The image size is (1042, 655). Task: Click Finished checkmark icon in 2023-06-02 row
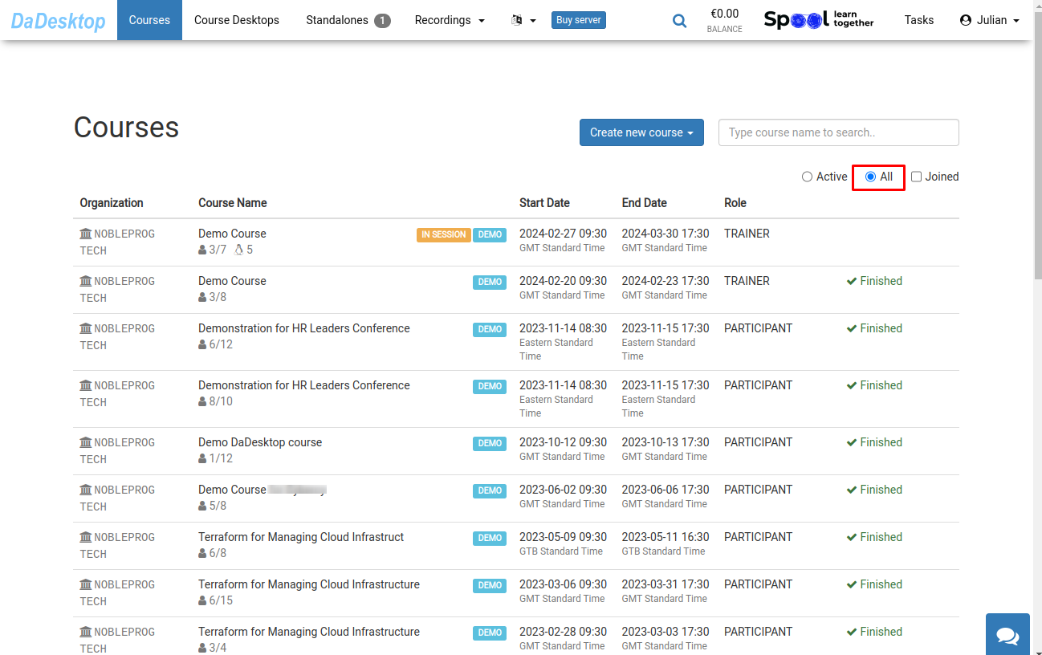point(852,490)
